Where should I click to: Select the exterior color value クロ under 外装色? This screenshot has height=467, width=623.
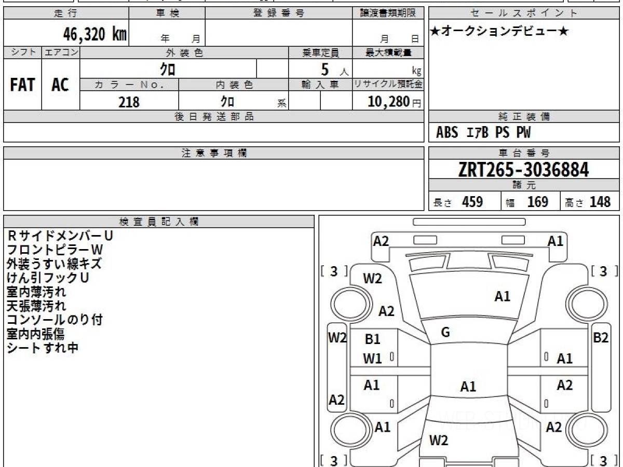[167, 68]
